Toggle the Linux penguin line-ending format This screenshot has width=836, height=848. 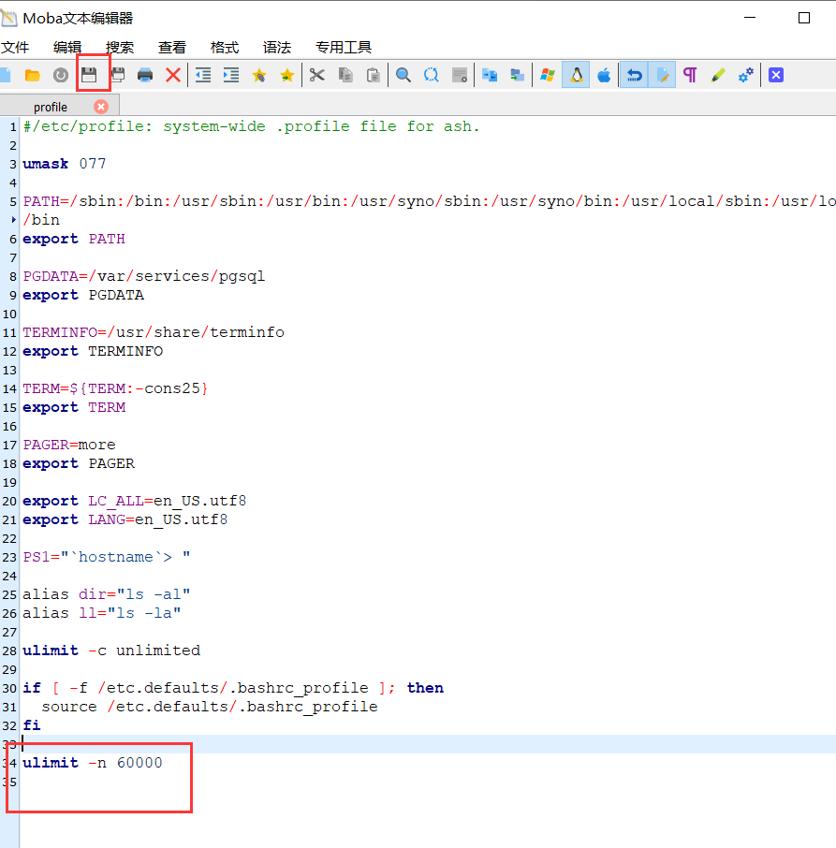pos(576,75)
